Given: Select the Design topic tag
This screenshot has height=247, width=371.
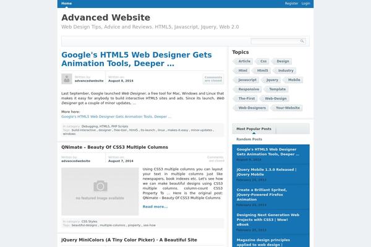Looking at the screenshot, I should 281,61.
